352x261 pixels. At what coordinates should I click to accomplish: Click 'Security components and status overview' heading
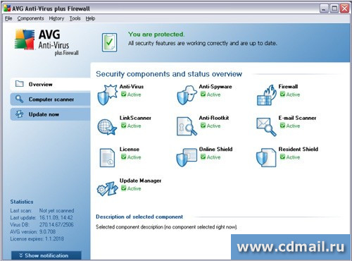tap(169, 74)
